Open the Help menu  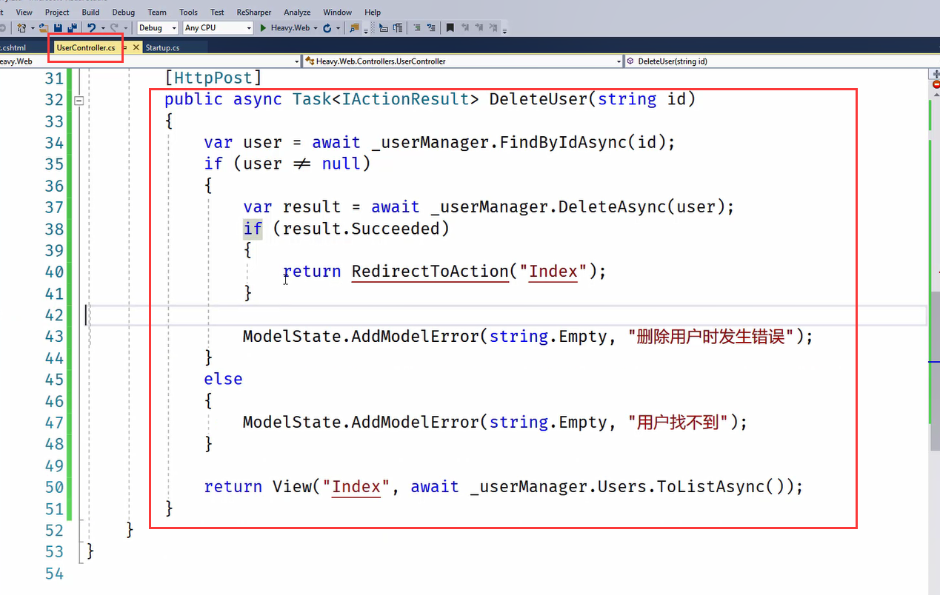(373, 12)
